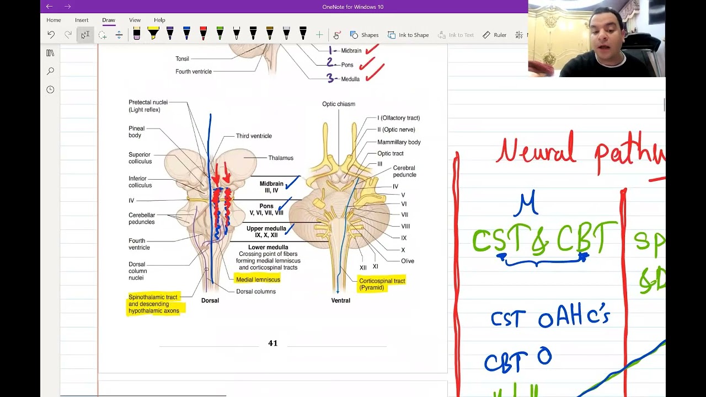Viewport: 706px width, 397px height.
Task: Click the highlighted "Spinothalamic tract" label
Action: coord(153,297)
